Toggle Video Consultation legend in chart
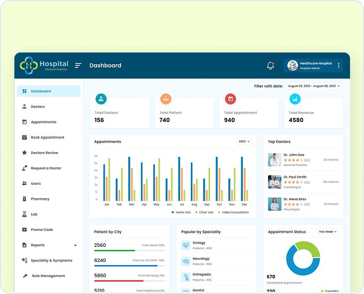The width and height of the screenshot is (364, 294). (234, 212)
